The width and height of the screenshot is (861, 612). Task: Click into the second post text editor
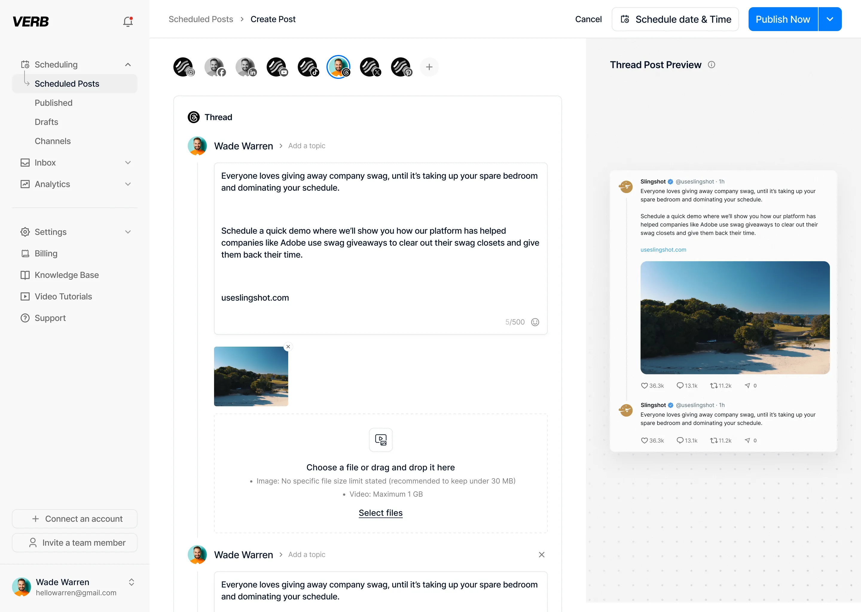[x=381, y=592]
